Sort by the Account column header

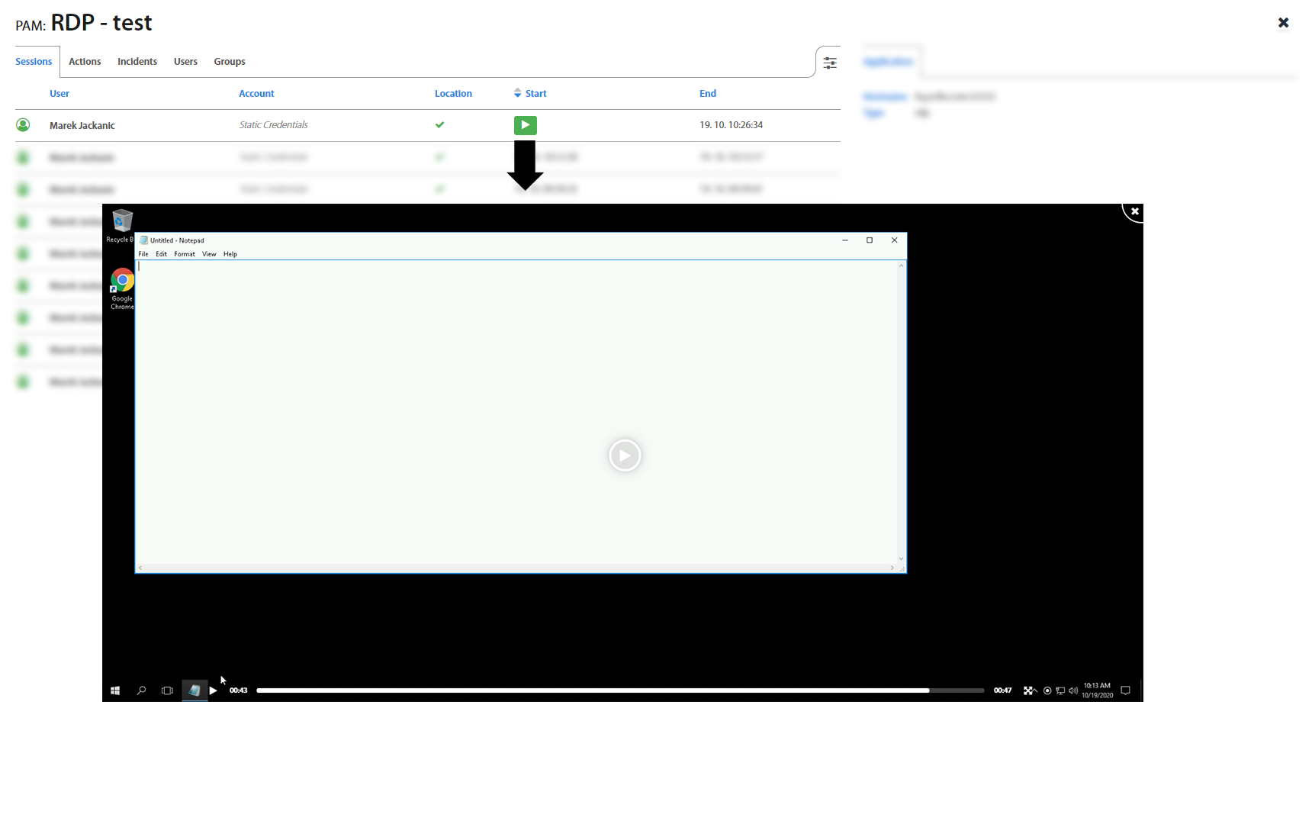[x=256, y=94]
